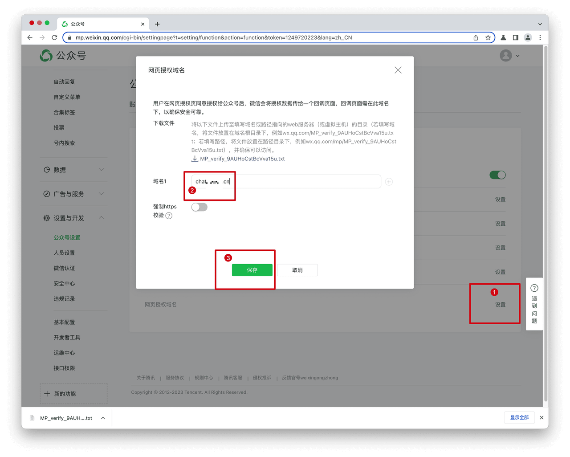Add another domain with the plus icon

[388, 182]
